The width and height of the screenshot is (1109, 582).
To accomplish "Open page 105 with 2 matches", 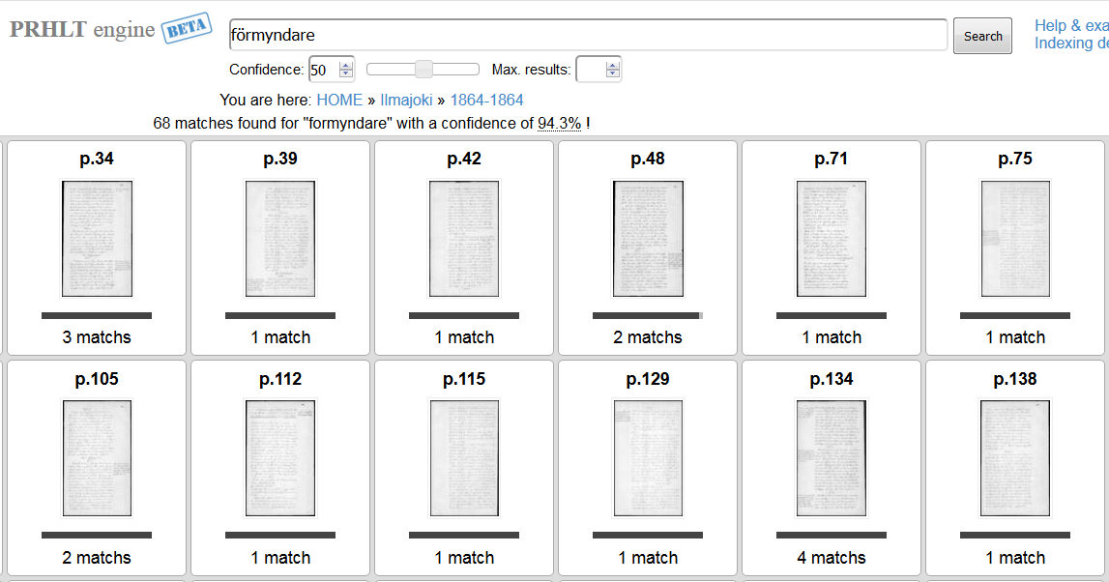I will click(x=95, y=457).
